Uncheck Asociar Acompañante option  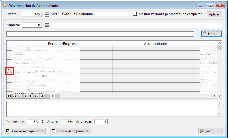click(x=7, y=131)
